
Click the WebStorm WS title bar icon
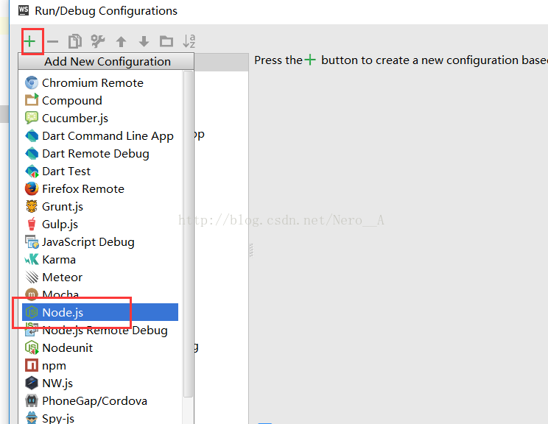[24, 10]
